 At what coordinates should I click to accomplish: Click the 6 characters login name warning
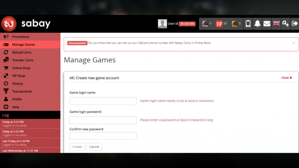[x=177, y=101]
